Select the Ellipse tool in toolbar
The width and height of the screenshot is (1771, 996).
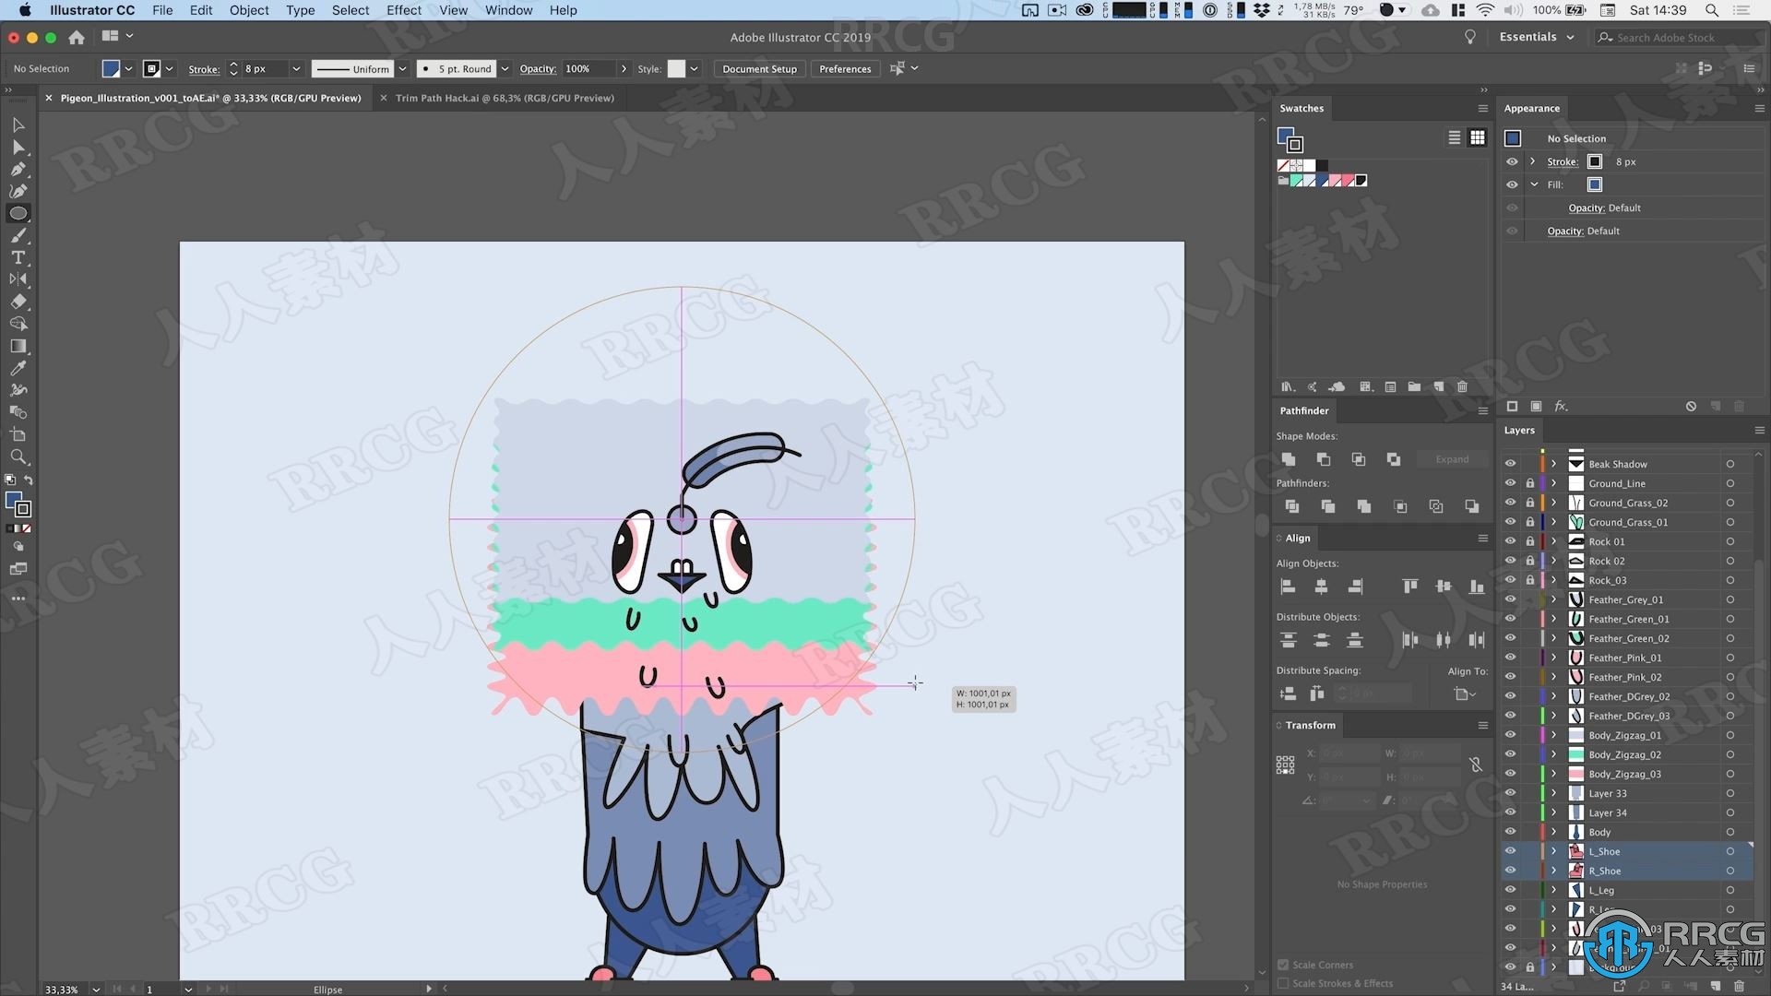pos(17,213)
